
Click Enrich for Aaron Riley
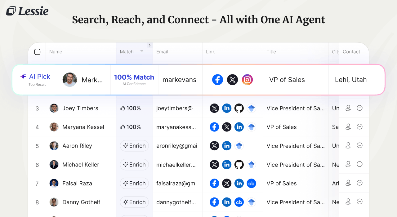134,146
